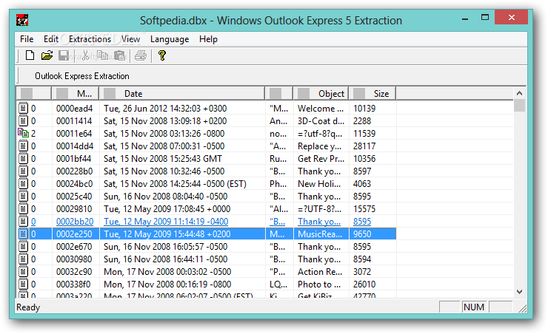This screenshot has height=334, width=548.
Task: Click the size value 26010
Action: (x=364, y=284)
